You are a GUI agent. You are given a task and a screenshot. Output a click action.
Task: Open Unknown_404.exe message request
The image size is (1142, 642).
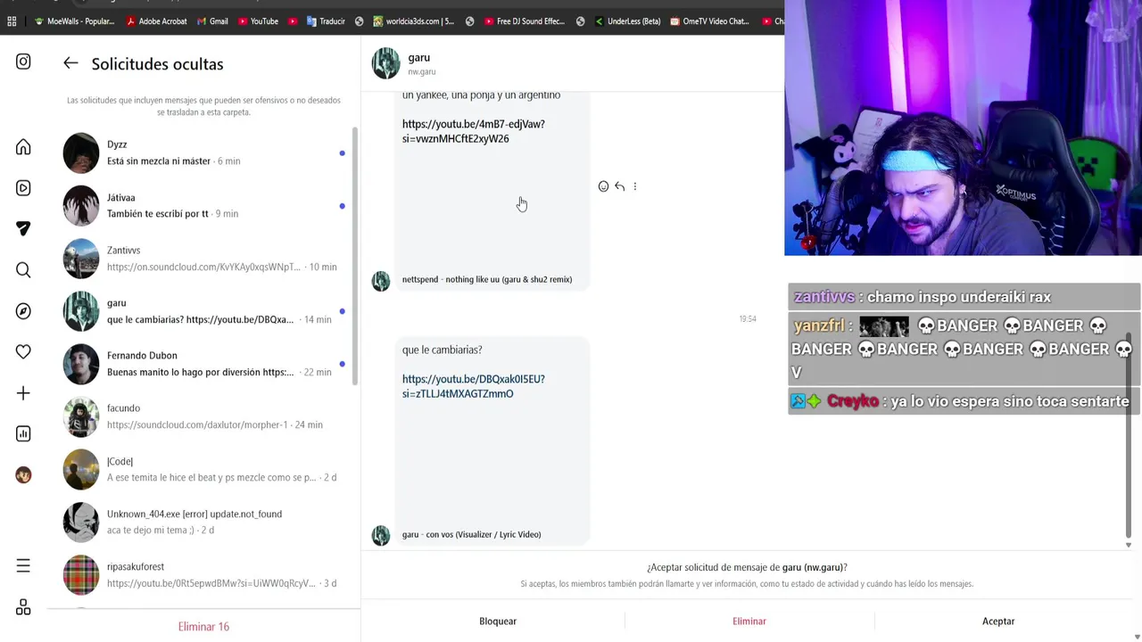coord(203,522)
